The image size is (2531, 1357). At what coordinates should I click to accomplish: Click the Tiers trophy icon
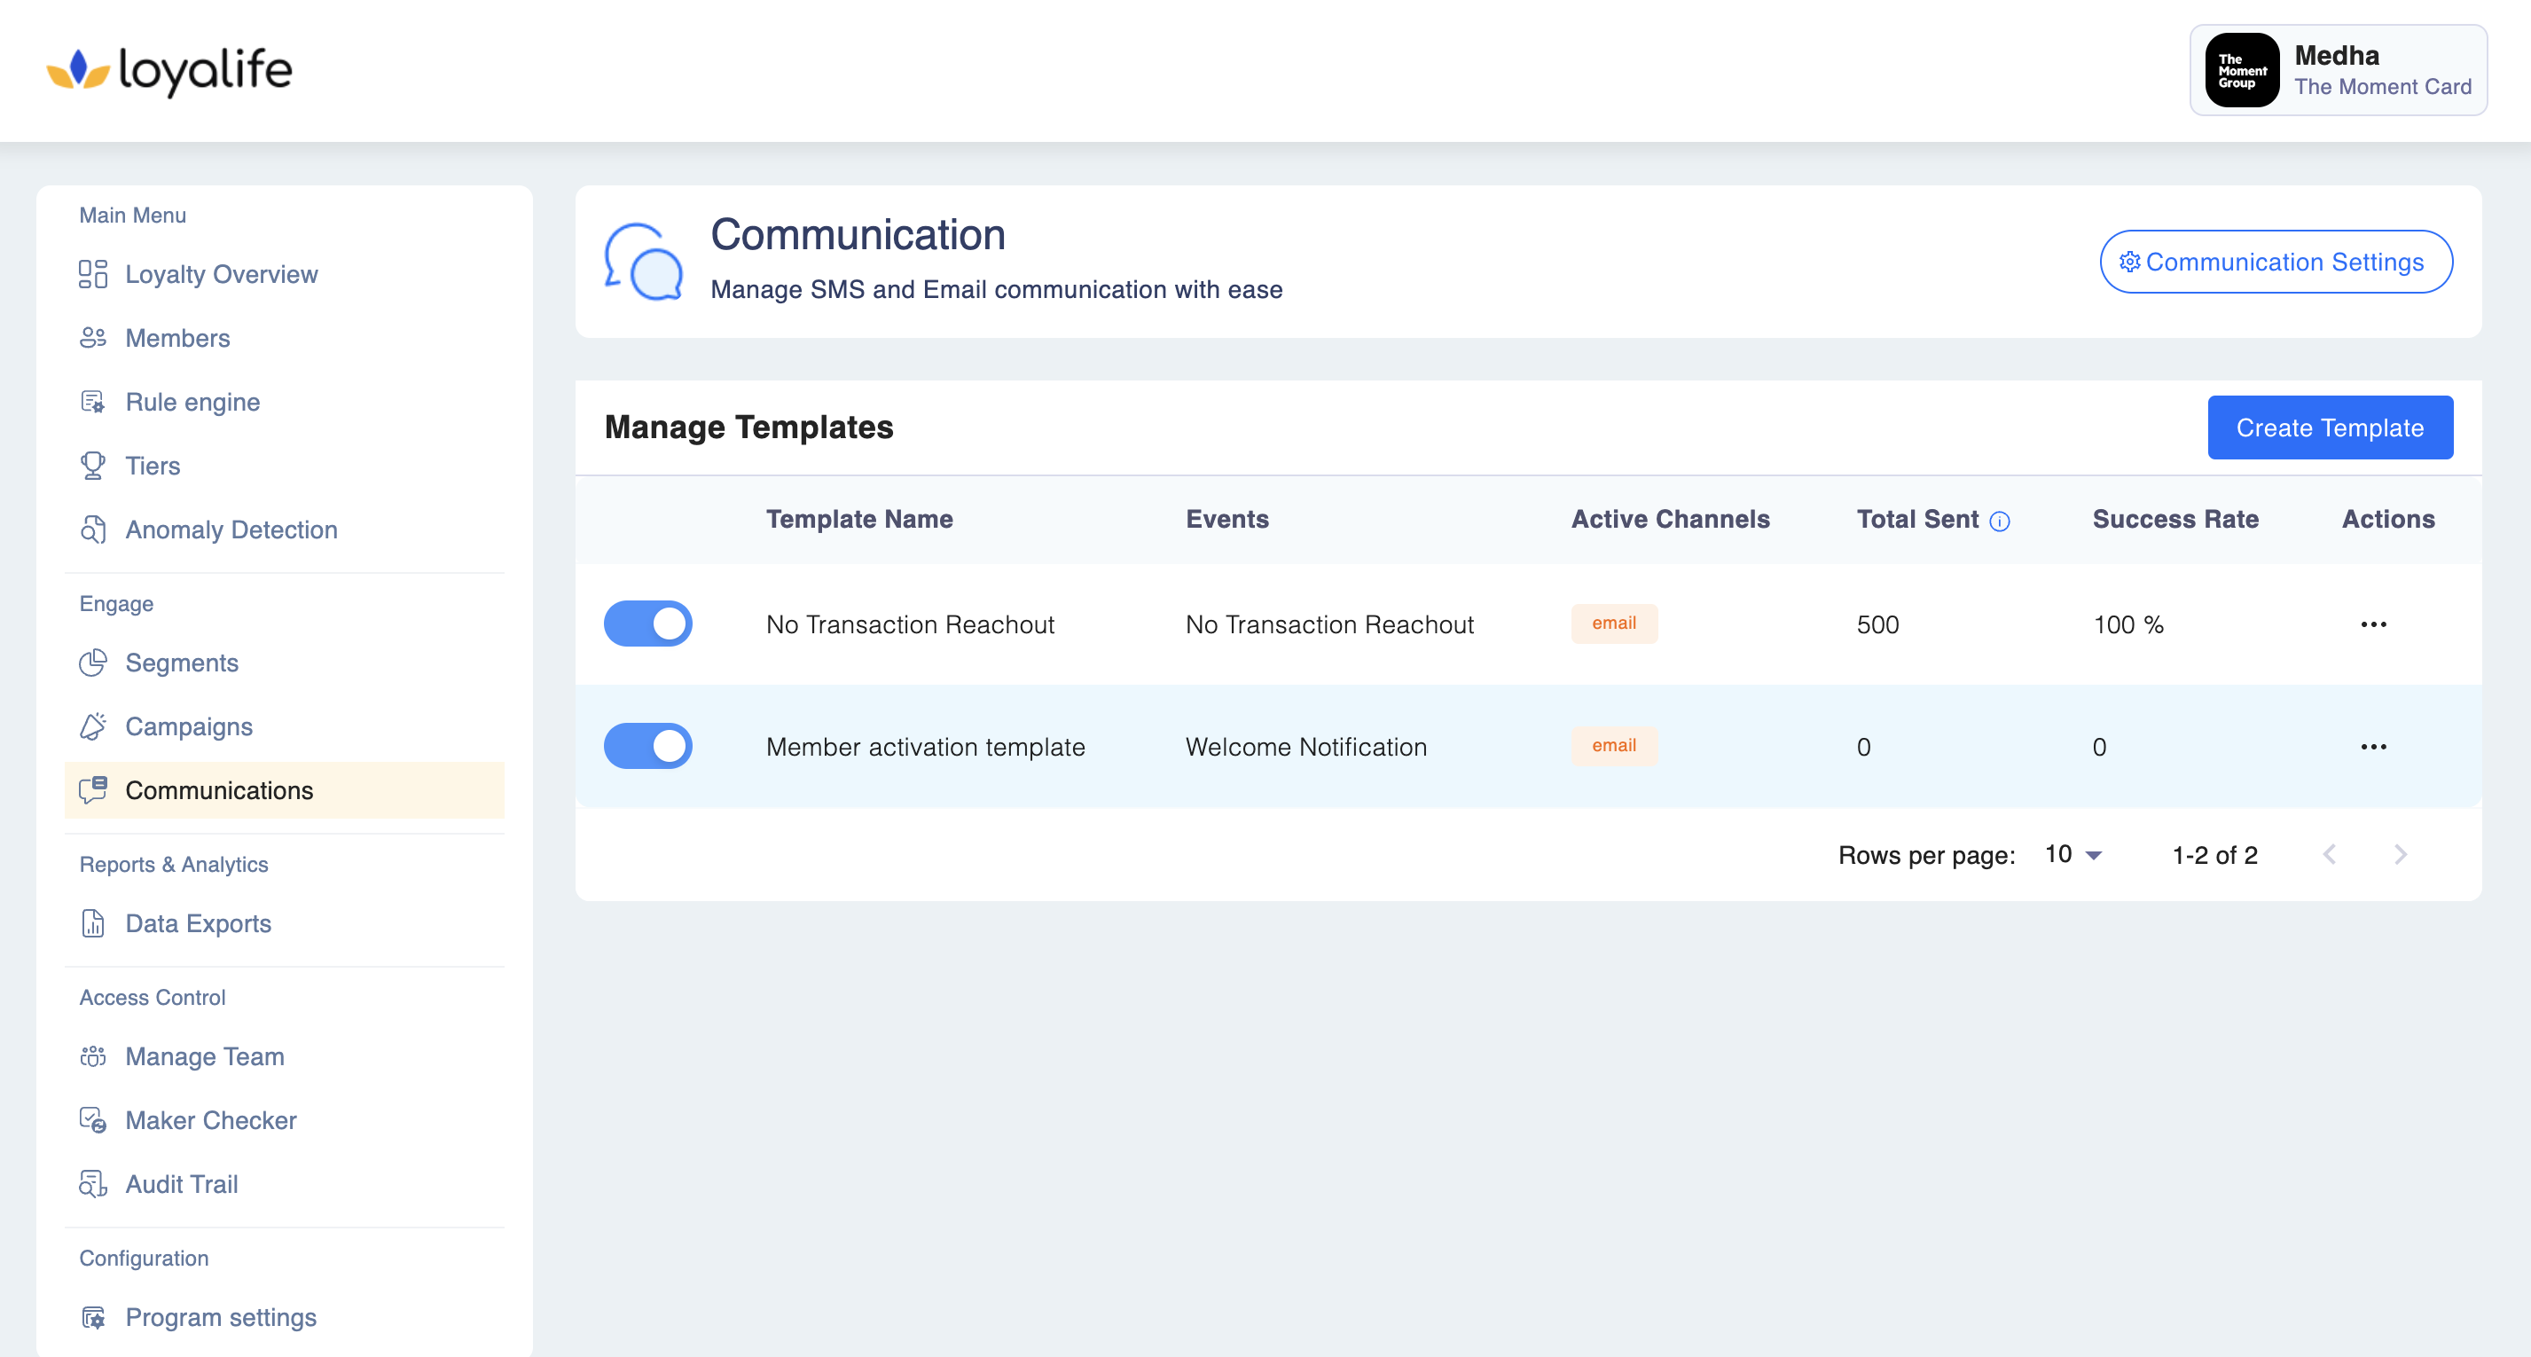(x=92, y=466)
